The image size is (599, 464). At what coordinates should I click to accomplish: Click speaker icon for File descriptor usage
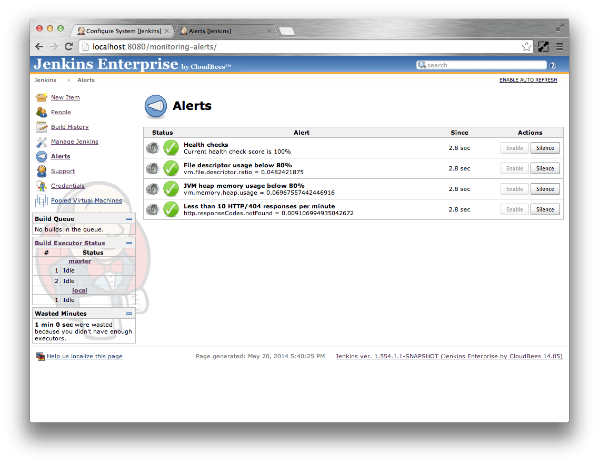[x=153, y=168]
